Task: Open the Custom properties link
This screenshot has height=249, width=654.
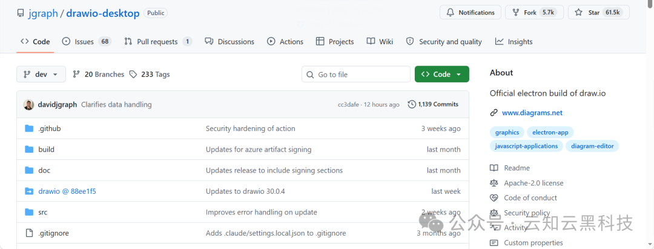Action: point(526,243)
